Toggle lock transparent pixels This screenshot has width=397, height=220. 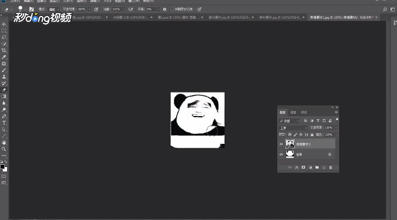point(290,135)
